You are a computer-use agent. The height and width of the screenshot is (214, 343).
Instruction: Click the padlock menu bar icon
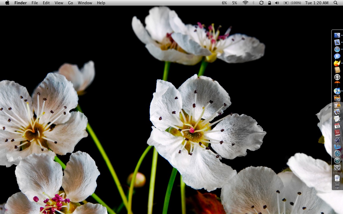pos(269,3)
